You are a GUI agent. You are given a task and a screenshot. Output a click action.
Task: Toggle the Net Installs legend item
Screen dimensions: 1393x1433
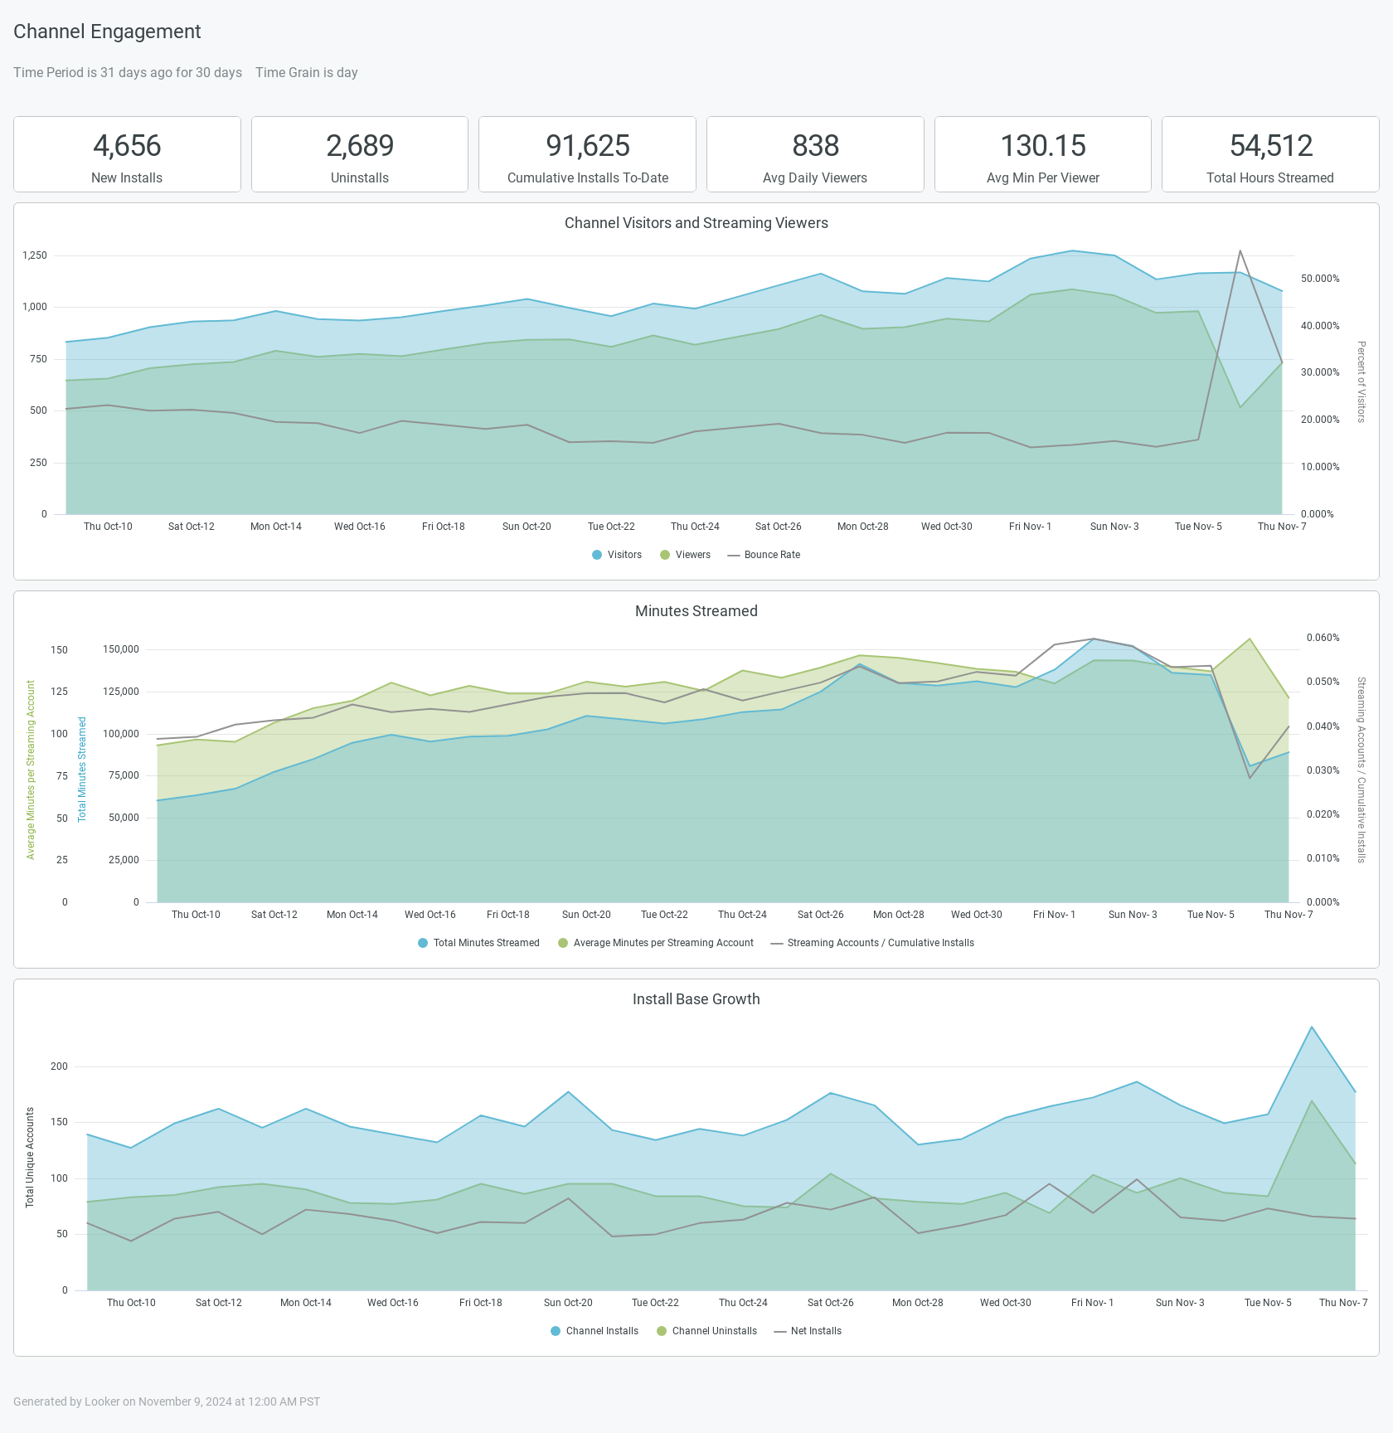point(808,1331)
